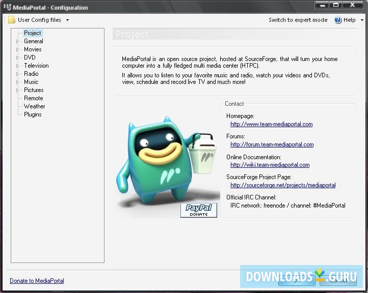The width and height of the screenshot is (368, 293).
Task: Click the User Config files label
Action: 39,20
